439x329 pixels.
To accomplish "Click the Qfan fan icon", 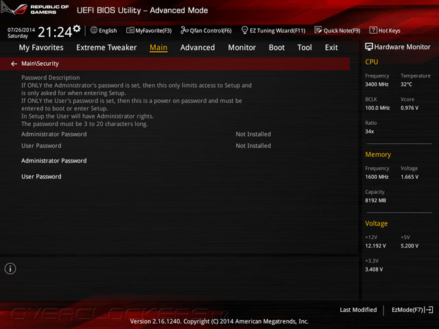I will [x=185, y=30].
